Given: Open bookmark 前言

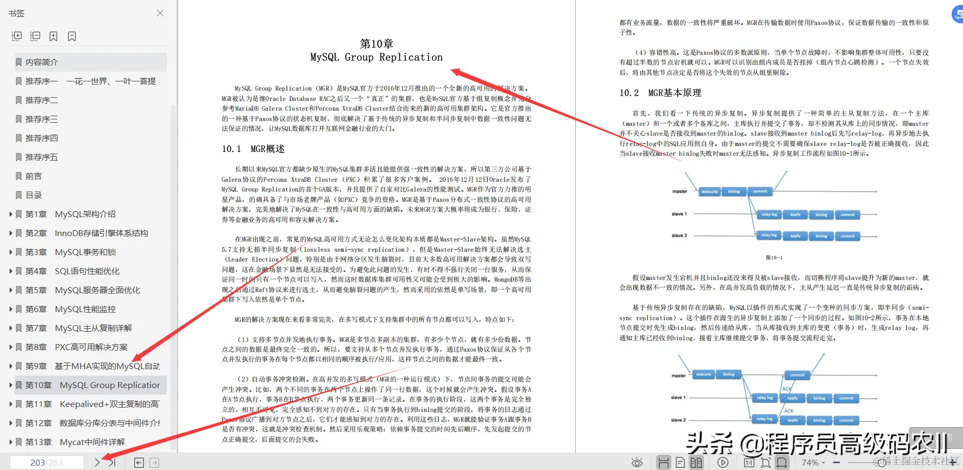Looking at the screenshot, I should 90,176.
